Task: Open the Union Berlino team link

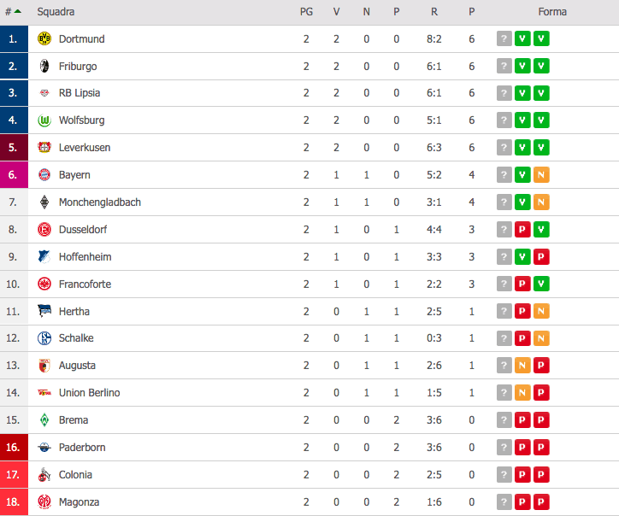Action: click(x=89, y=392)
